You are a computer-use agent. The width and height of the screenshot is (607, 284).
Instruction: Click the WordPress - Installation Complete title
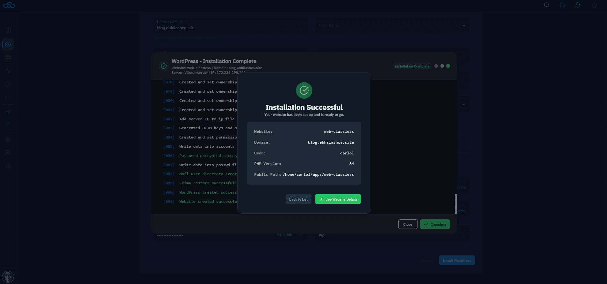pyautogui.click(x=214, y=61)
